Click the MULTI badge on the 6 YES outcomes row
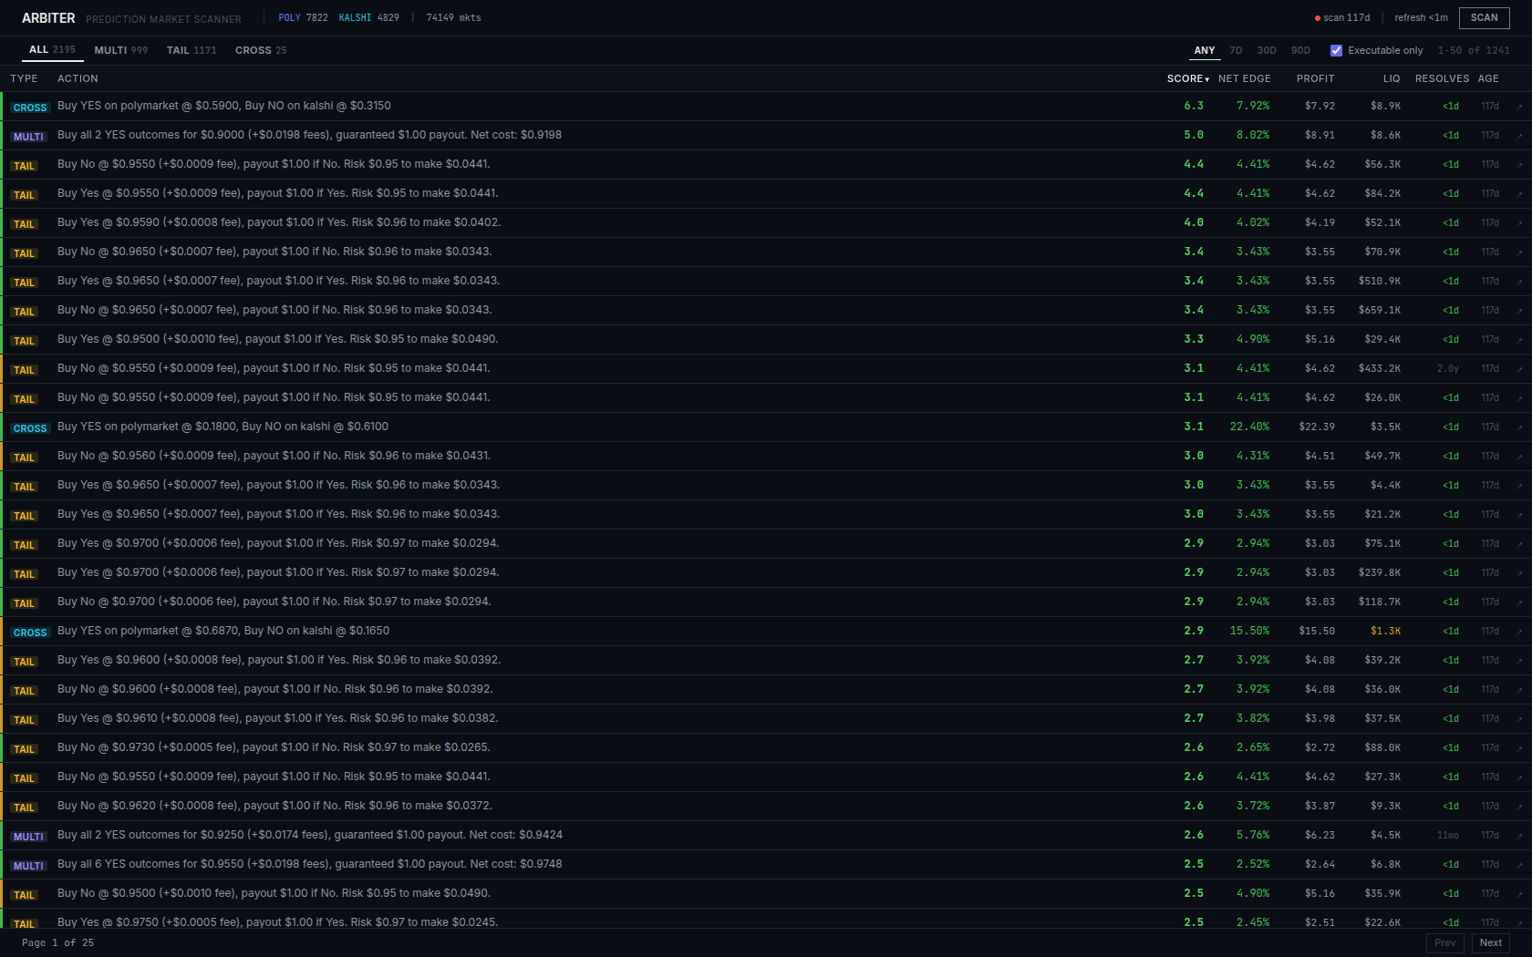The width and height of the screenshot is (1532, 957). 28,866
